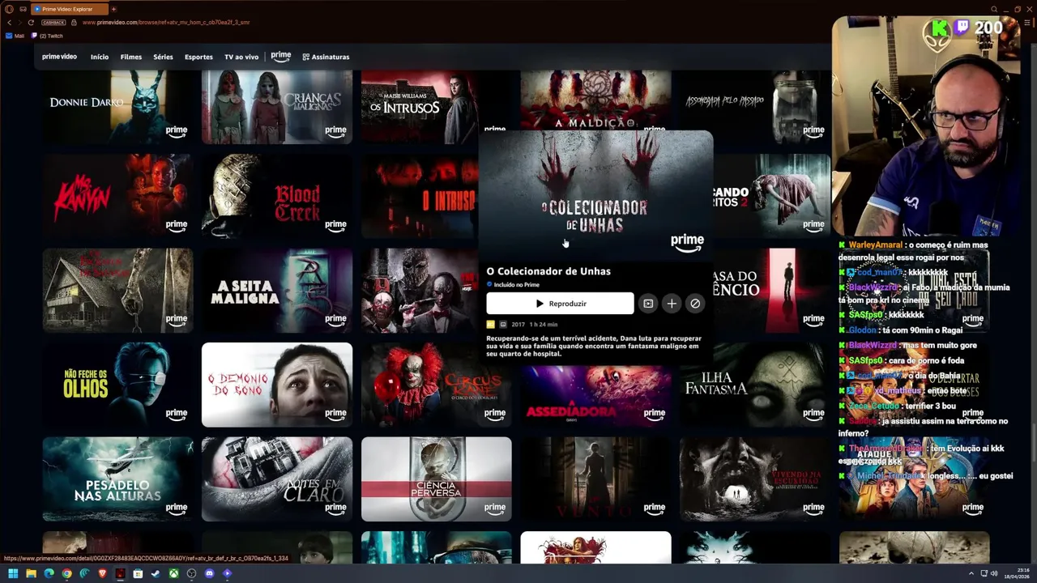Open File Explorer from the taskbar
This screenshot has height=583, width=1037.
(31, 573)
